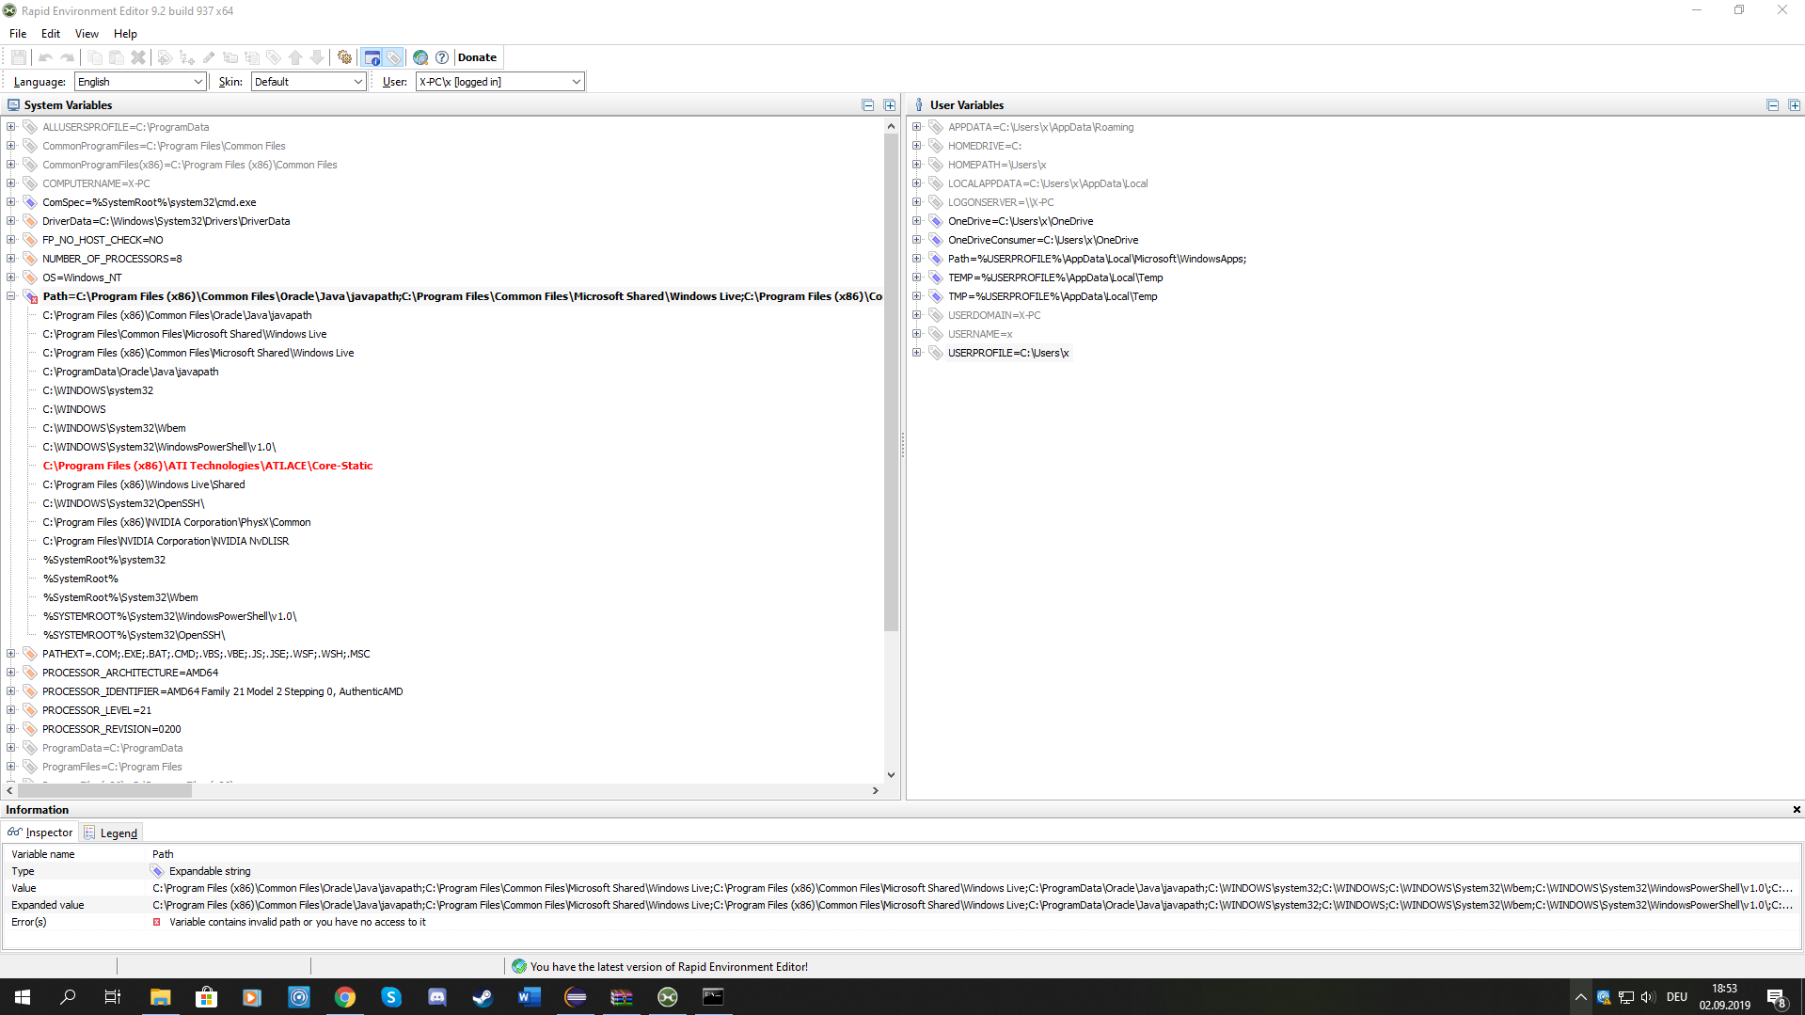Open the Command Prompt taskbar icon

714,997
